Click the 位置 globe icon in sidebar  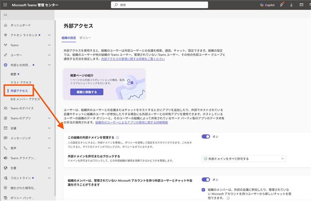[x=5, y=168]
